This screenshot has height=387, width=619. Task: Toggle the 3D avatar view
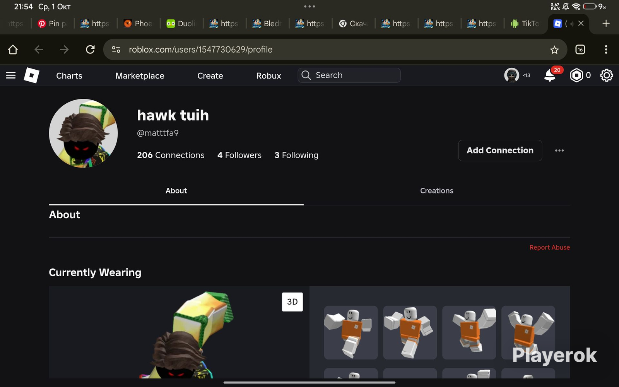click(292, 302)
